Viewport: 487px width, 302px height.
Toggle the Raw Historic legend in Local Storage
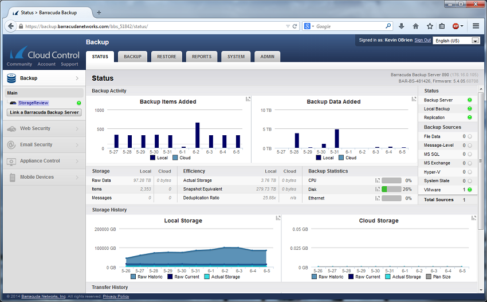(147, 277)
